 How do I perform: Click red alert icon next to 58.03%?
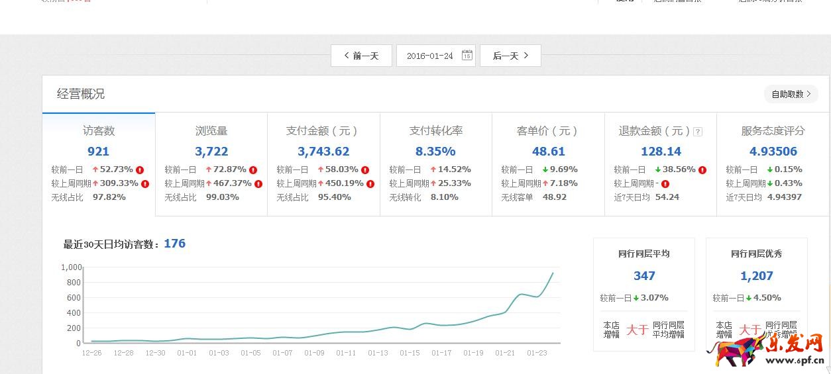(x=365, y=170)
